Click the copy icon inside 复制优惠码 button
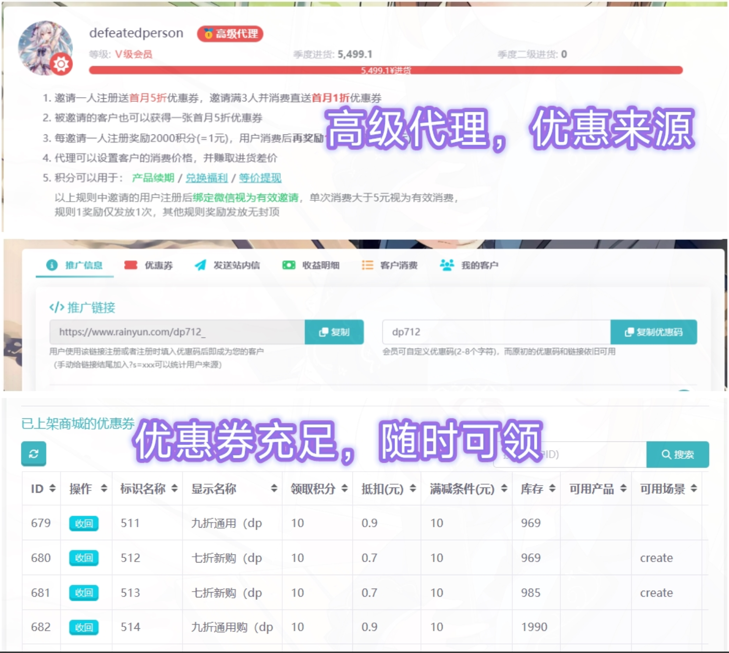The image size is (729, 653). tap(629, 332)
